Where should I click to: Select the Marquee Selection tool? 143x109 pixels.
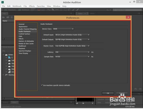pyautogui.click(x=65, y=10)
